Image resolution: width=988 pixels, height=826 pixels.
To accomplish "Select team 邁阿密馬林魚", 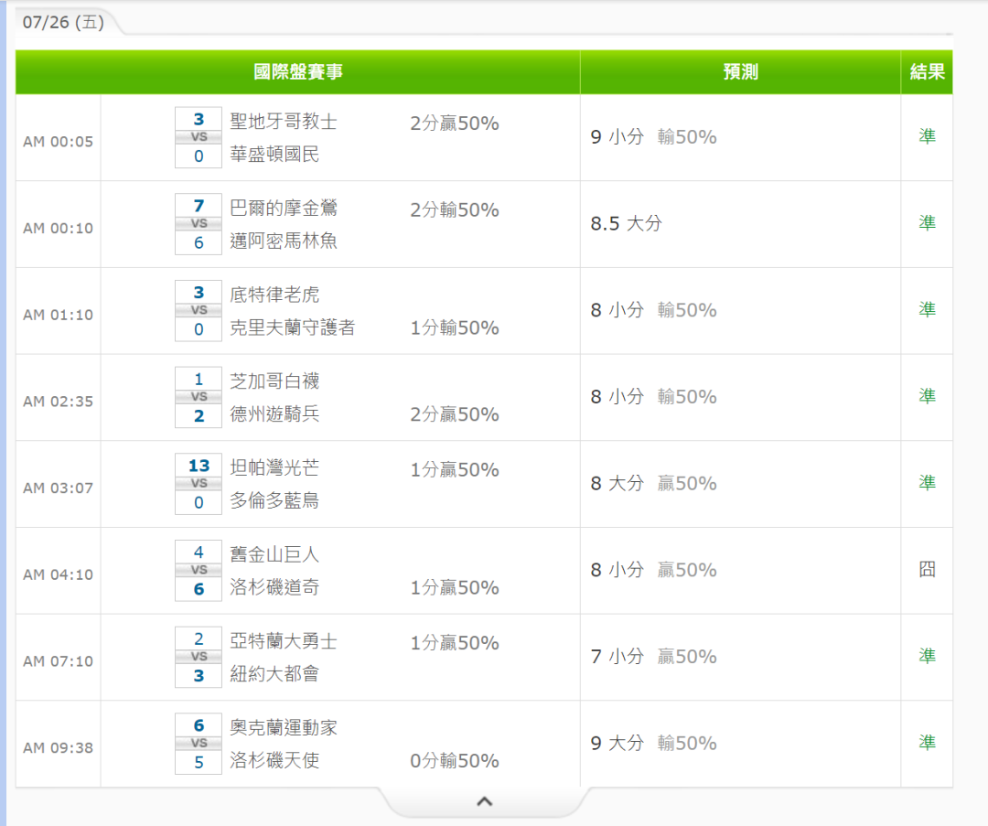I will click(284, 241).
